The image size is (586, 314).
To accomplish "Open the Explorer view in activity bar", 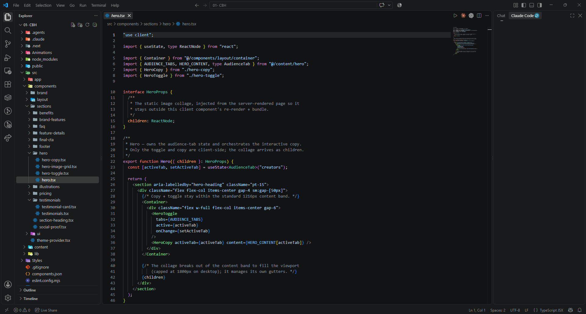I will 8,17.
